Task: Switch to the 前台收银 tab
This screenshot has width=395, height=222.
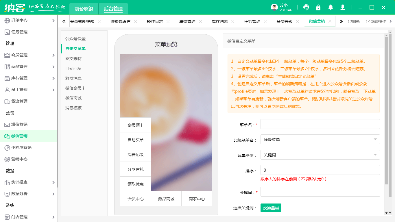Action: pos(84,9)
